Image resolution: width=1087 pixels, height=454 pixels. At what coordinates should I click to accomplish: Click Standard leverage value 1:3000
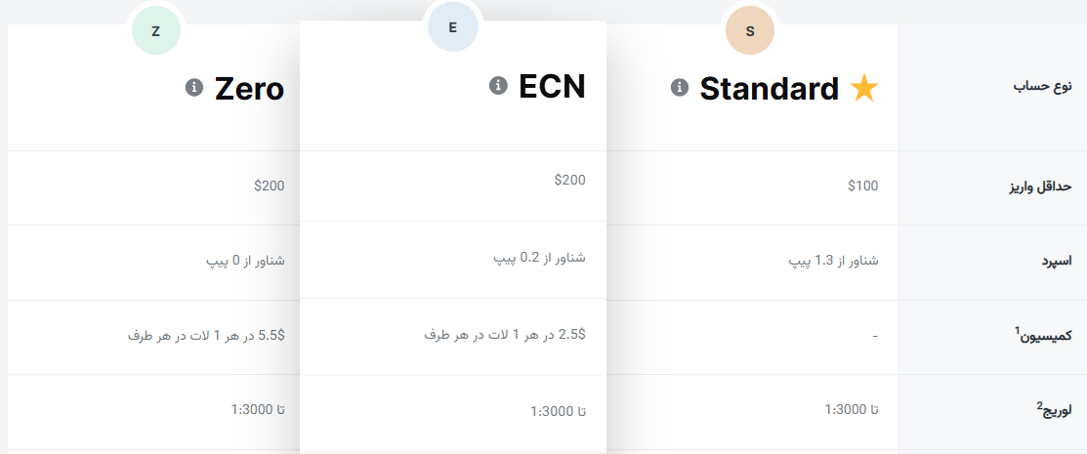[852, 409]
